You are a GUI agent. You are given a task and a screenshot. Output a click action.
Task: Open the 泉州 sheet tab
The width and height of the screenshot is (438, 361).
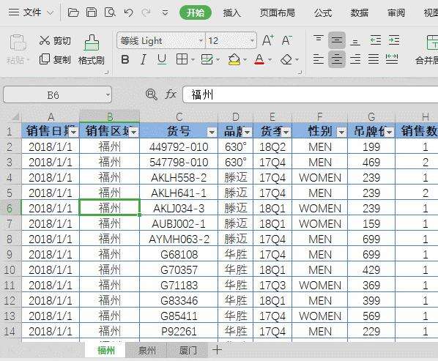tap(146, 351)
